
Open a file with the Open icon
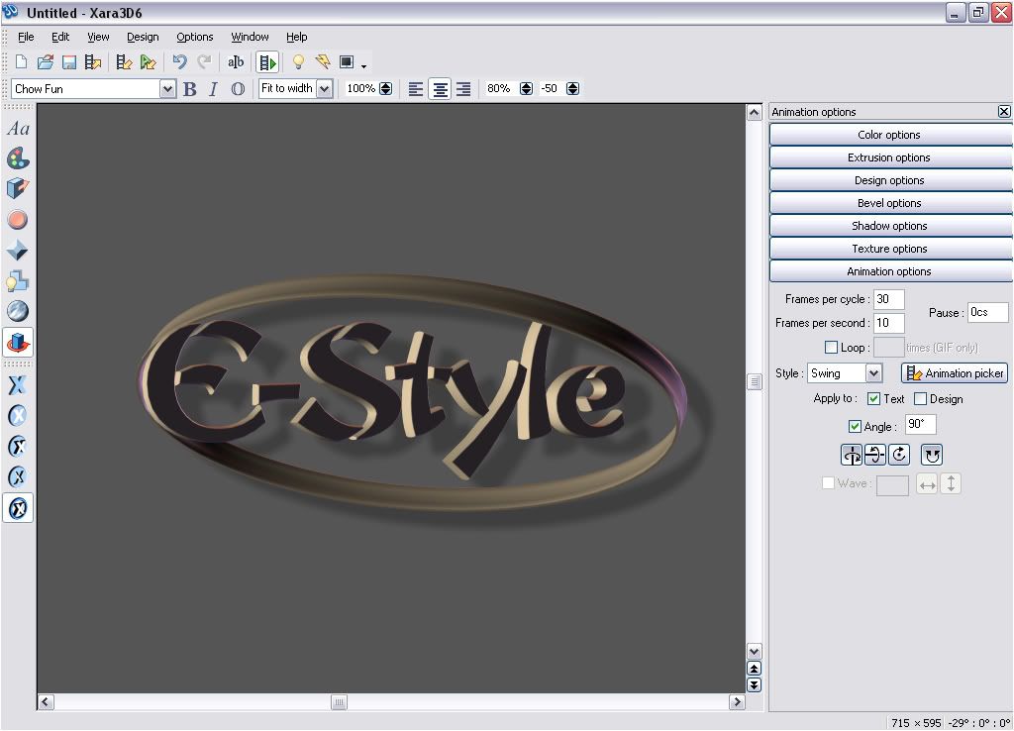pyautogui.click(x=45, y=62)
